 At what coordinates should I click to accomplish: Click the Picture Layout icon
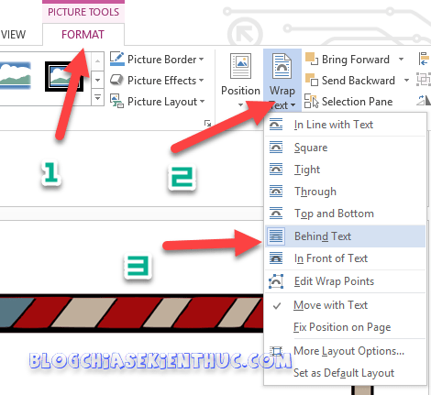click(x=116, y=101)
